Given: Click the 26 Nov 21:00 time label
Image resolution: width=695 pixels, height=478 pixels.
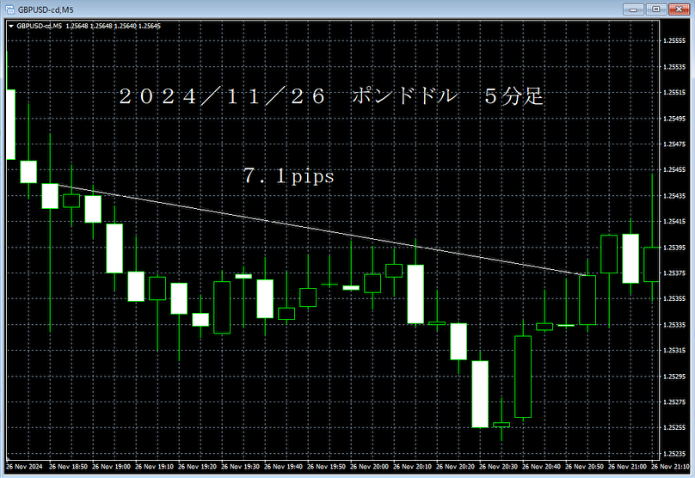Looking at the screenshot, I should click(627, 467).
